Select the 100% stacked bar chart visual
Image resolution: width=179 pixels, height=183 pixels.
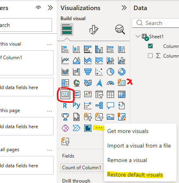110,49
